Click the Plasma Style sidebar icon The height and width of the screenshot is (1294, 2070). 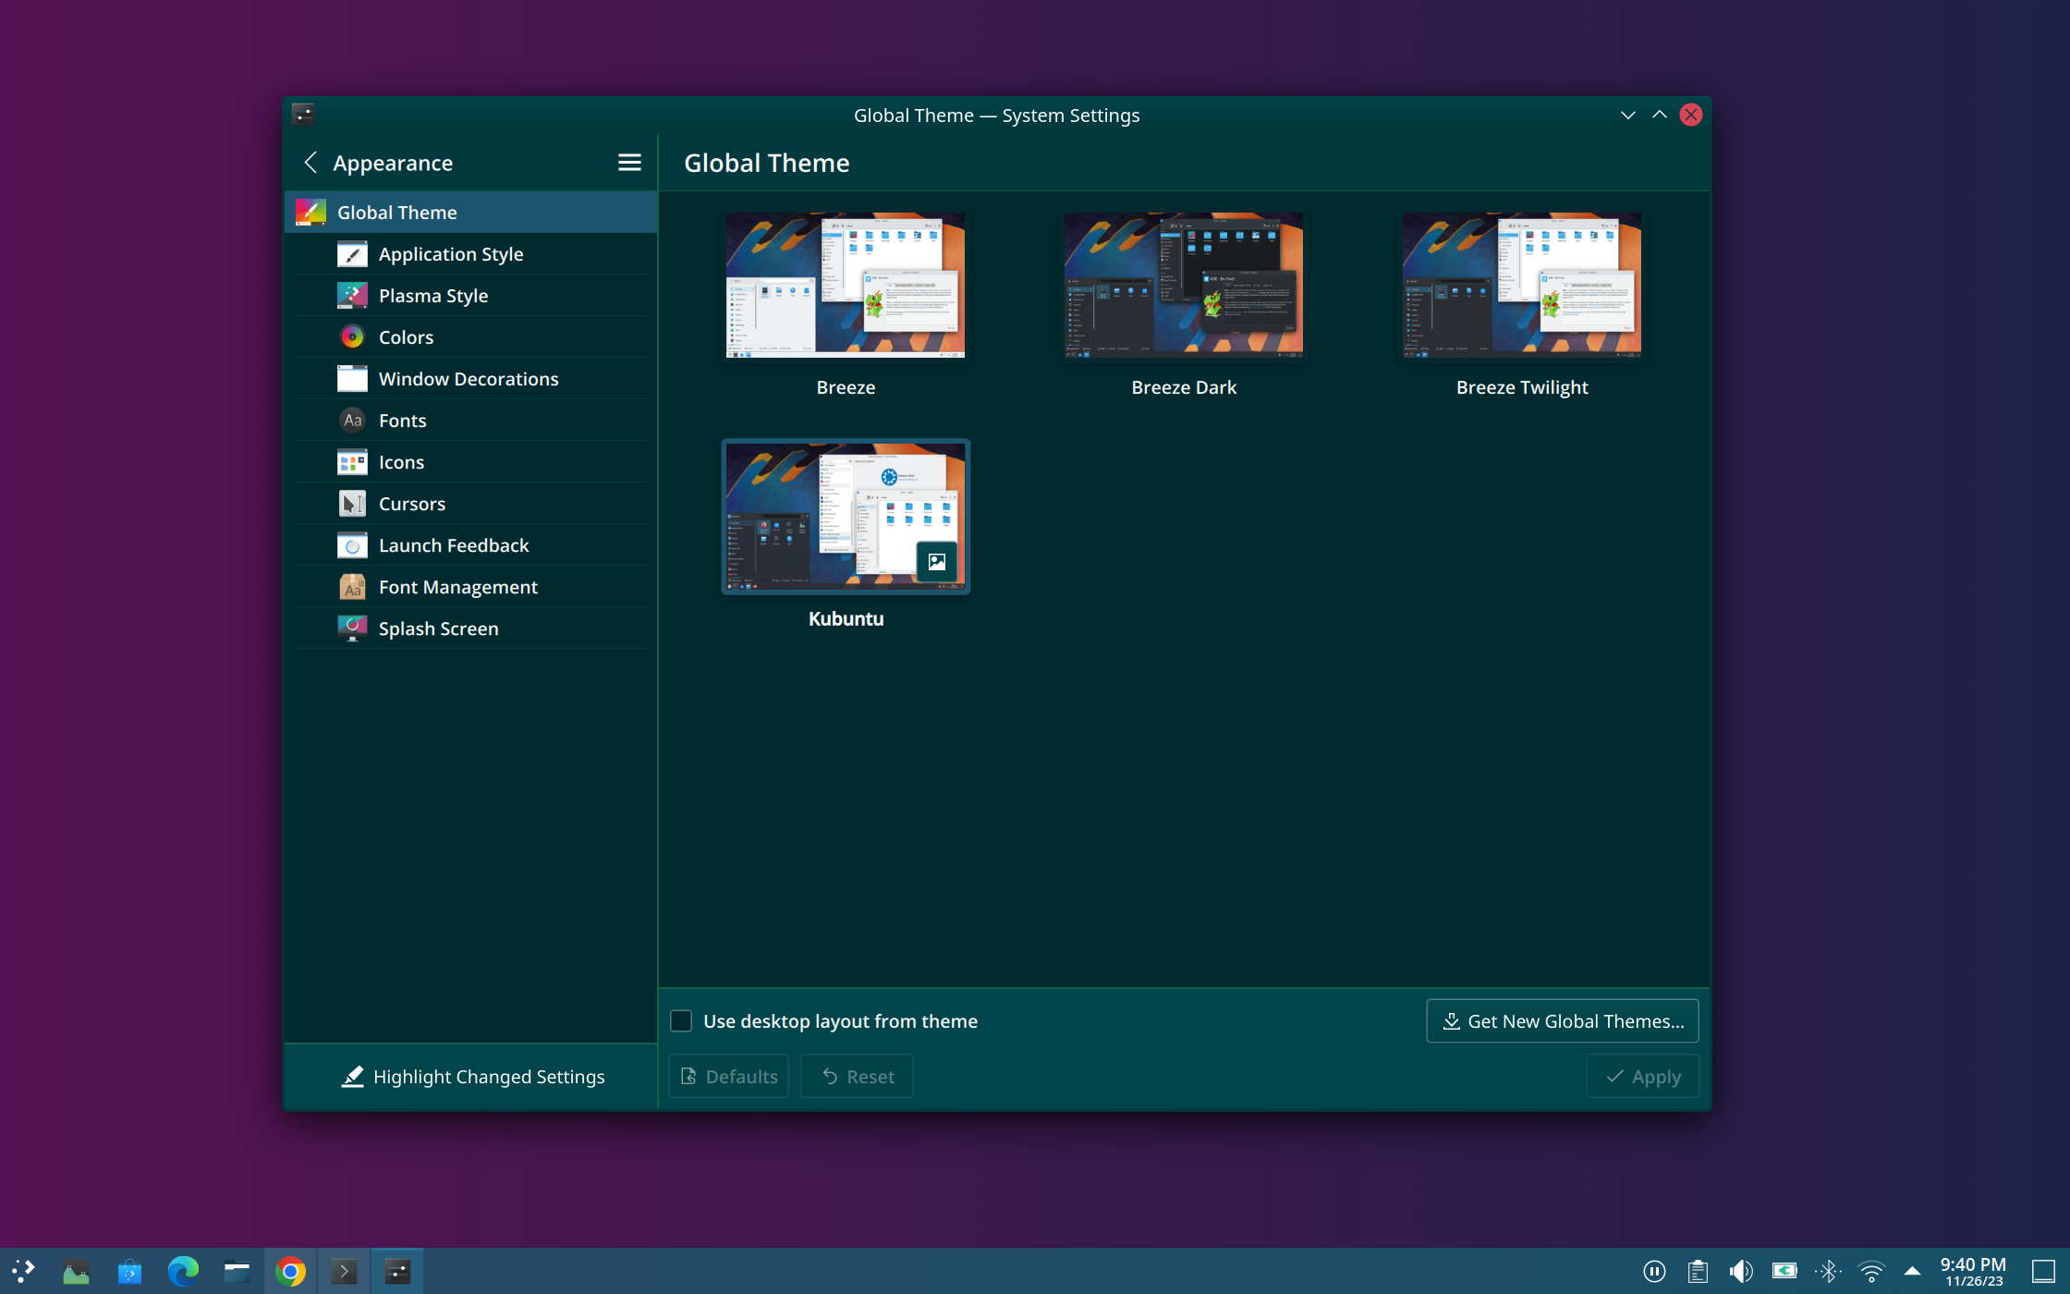[x=352, y=296]
